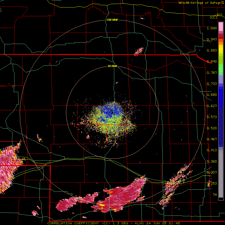The height and width of the screenshot is (225, 225).
Task: Click the 0.893 color scale value
Action: [212, 50]
